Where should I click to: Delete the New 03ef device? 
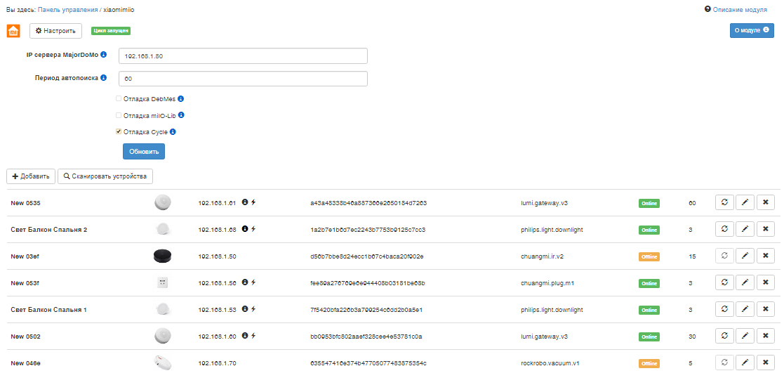[x=765, y=256]
